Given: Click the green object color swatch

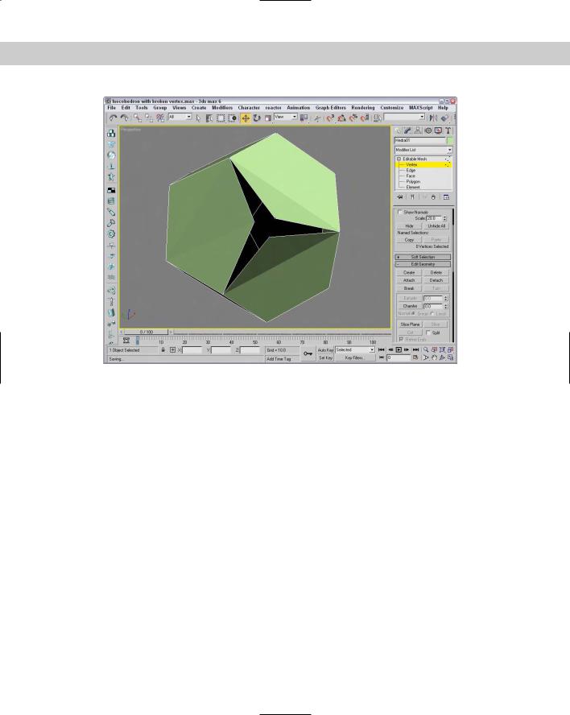Looking at the screenshot, I should pos(449,141).
